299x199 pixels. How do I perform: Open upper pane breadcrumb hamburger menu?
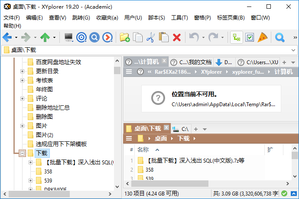[x=129, y=72]
